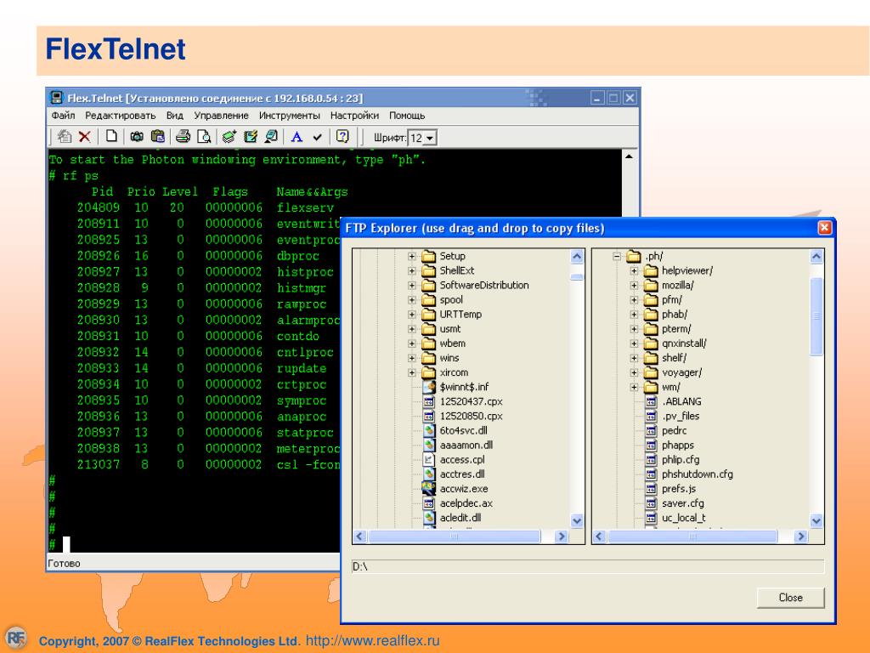Open the Настройки menu

coord(354,116)
